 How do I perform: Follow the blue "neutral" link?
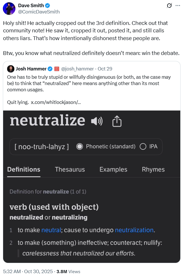[51, 230]
